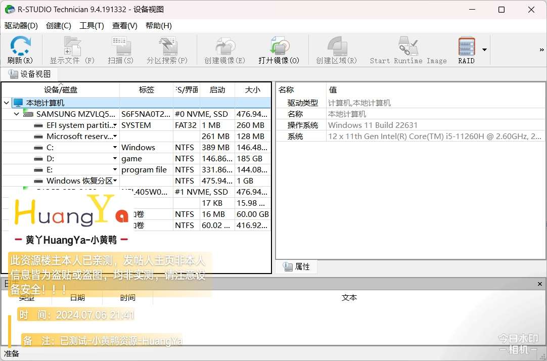Click the FAT32 file system cell
Screen dimensions: 547x361
point(186,125)
